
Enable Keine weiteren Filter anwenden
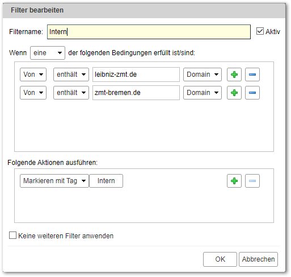(12, 235)
